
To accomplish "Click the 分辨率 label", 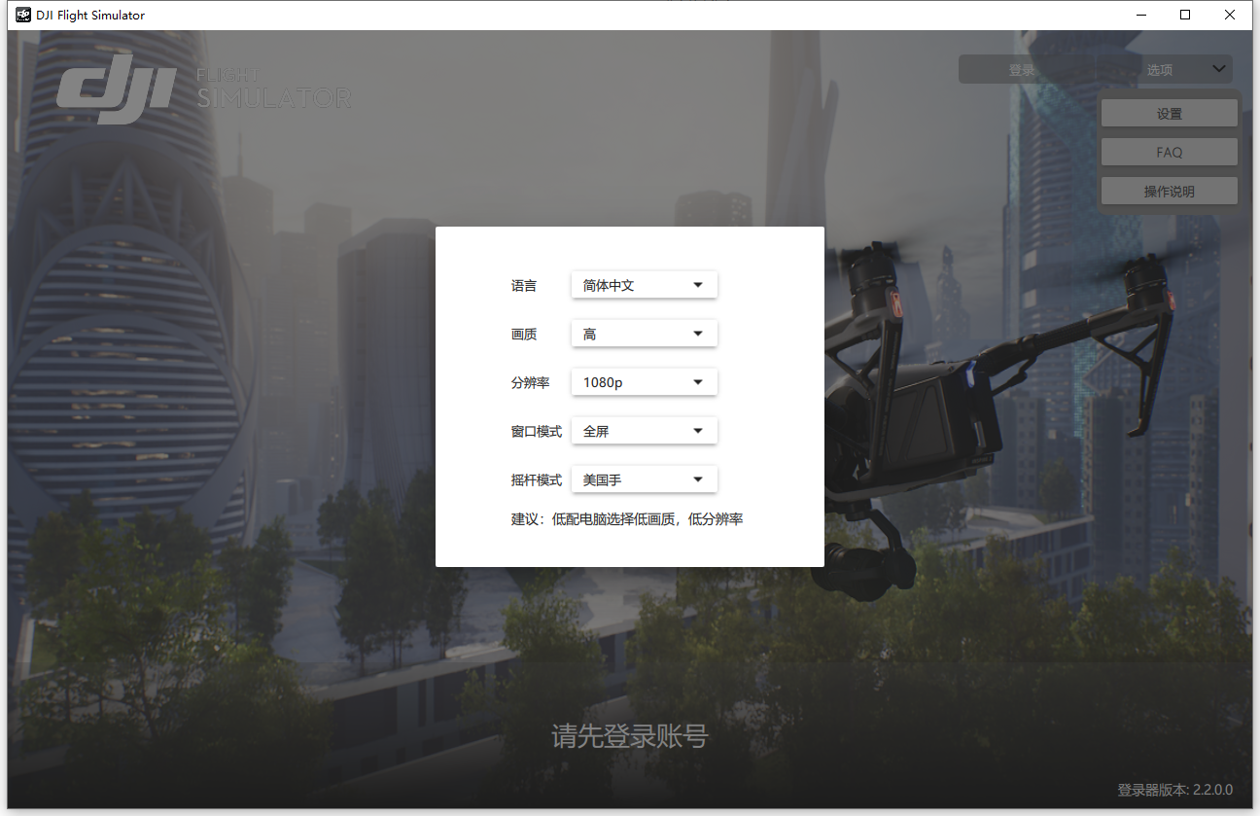I will pos(531,383).
